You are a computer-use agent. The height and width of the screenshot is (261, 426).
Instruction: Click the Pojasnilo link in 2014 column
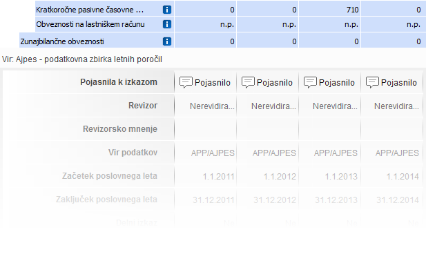point(399,83)
